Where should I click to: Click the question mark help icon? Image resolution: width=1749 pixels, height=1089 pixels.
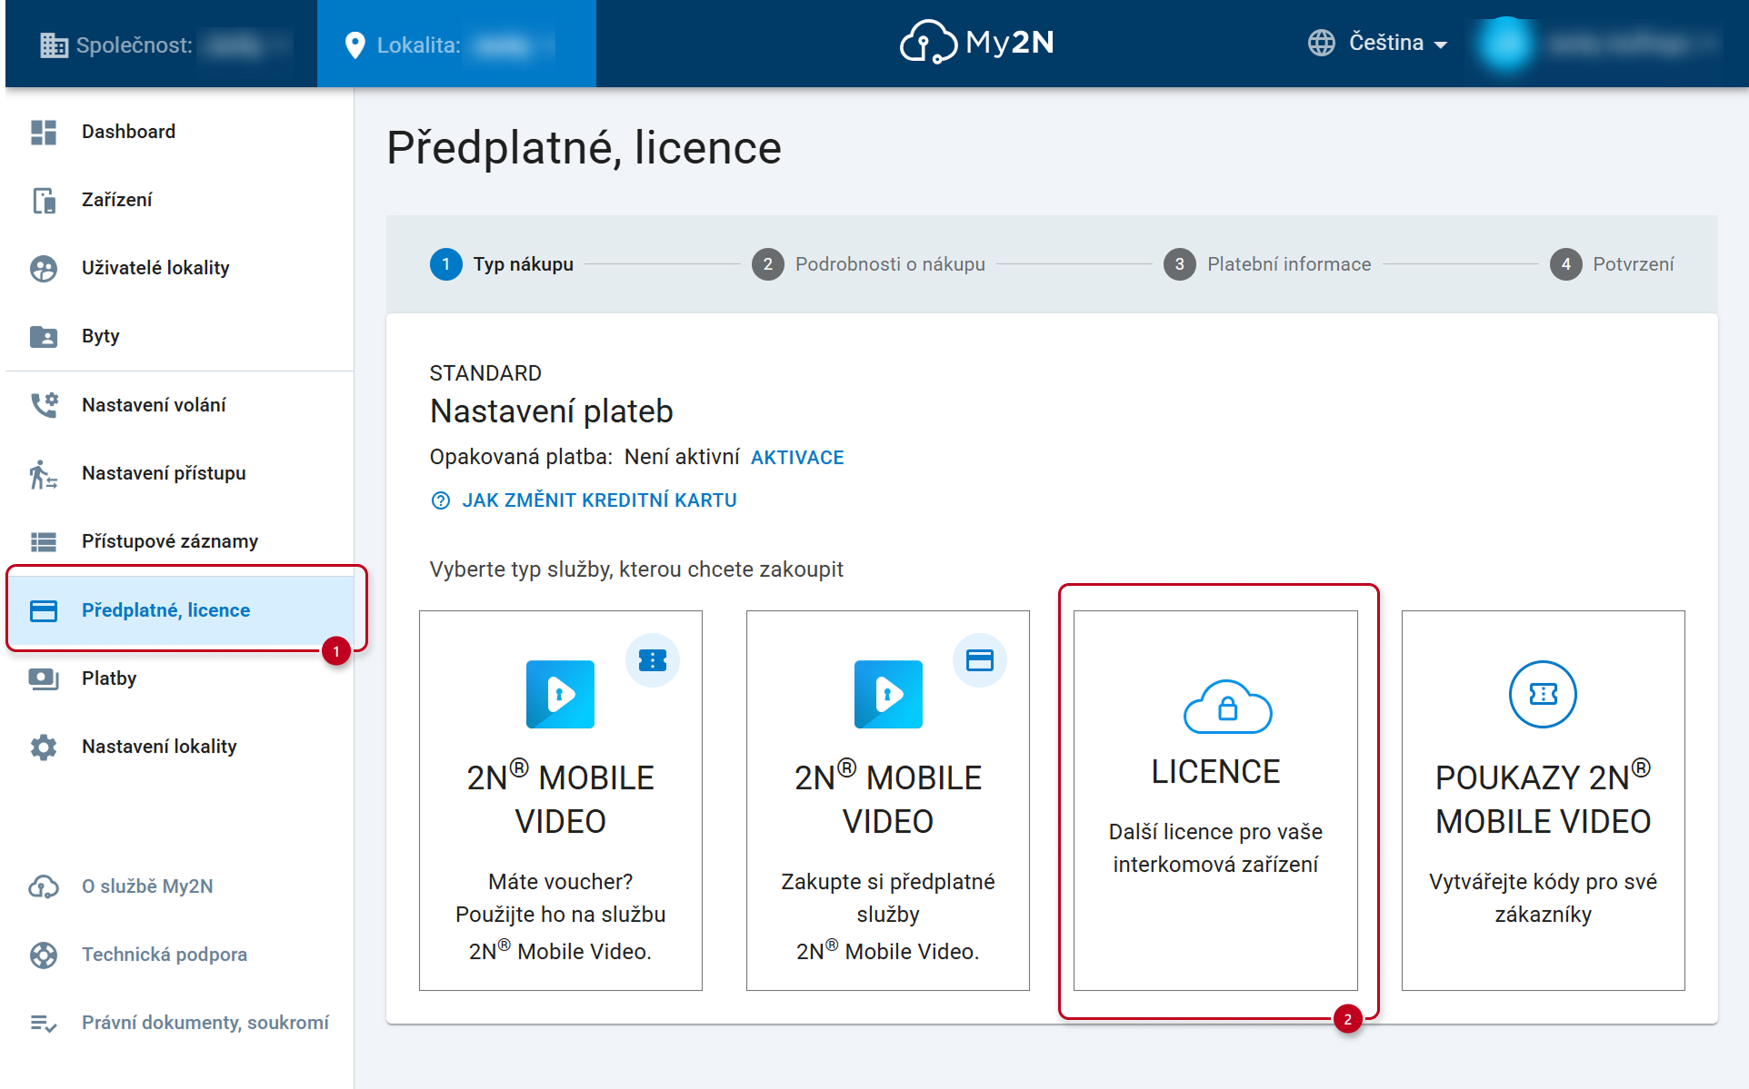(x=441, y=500)
